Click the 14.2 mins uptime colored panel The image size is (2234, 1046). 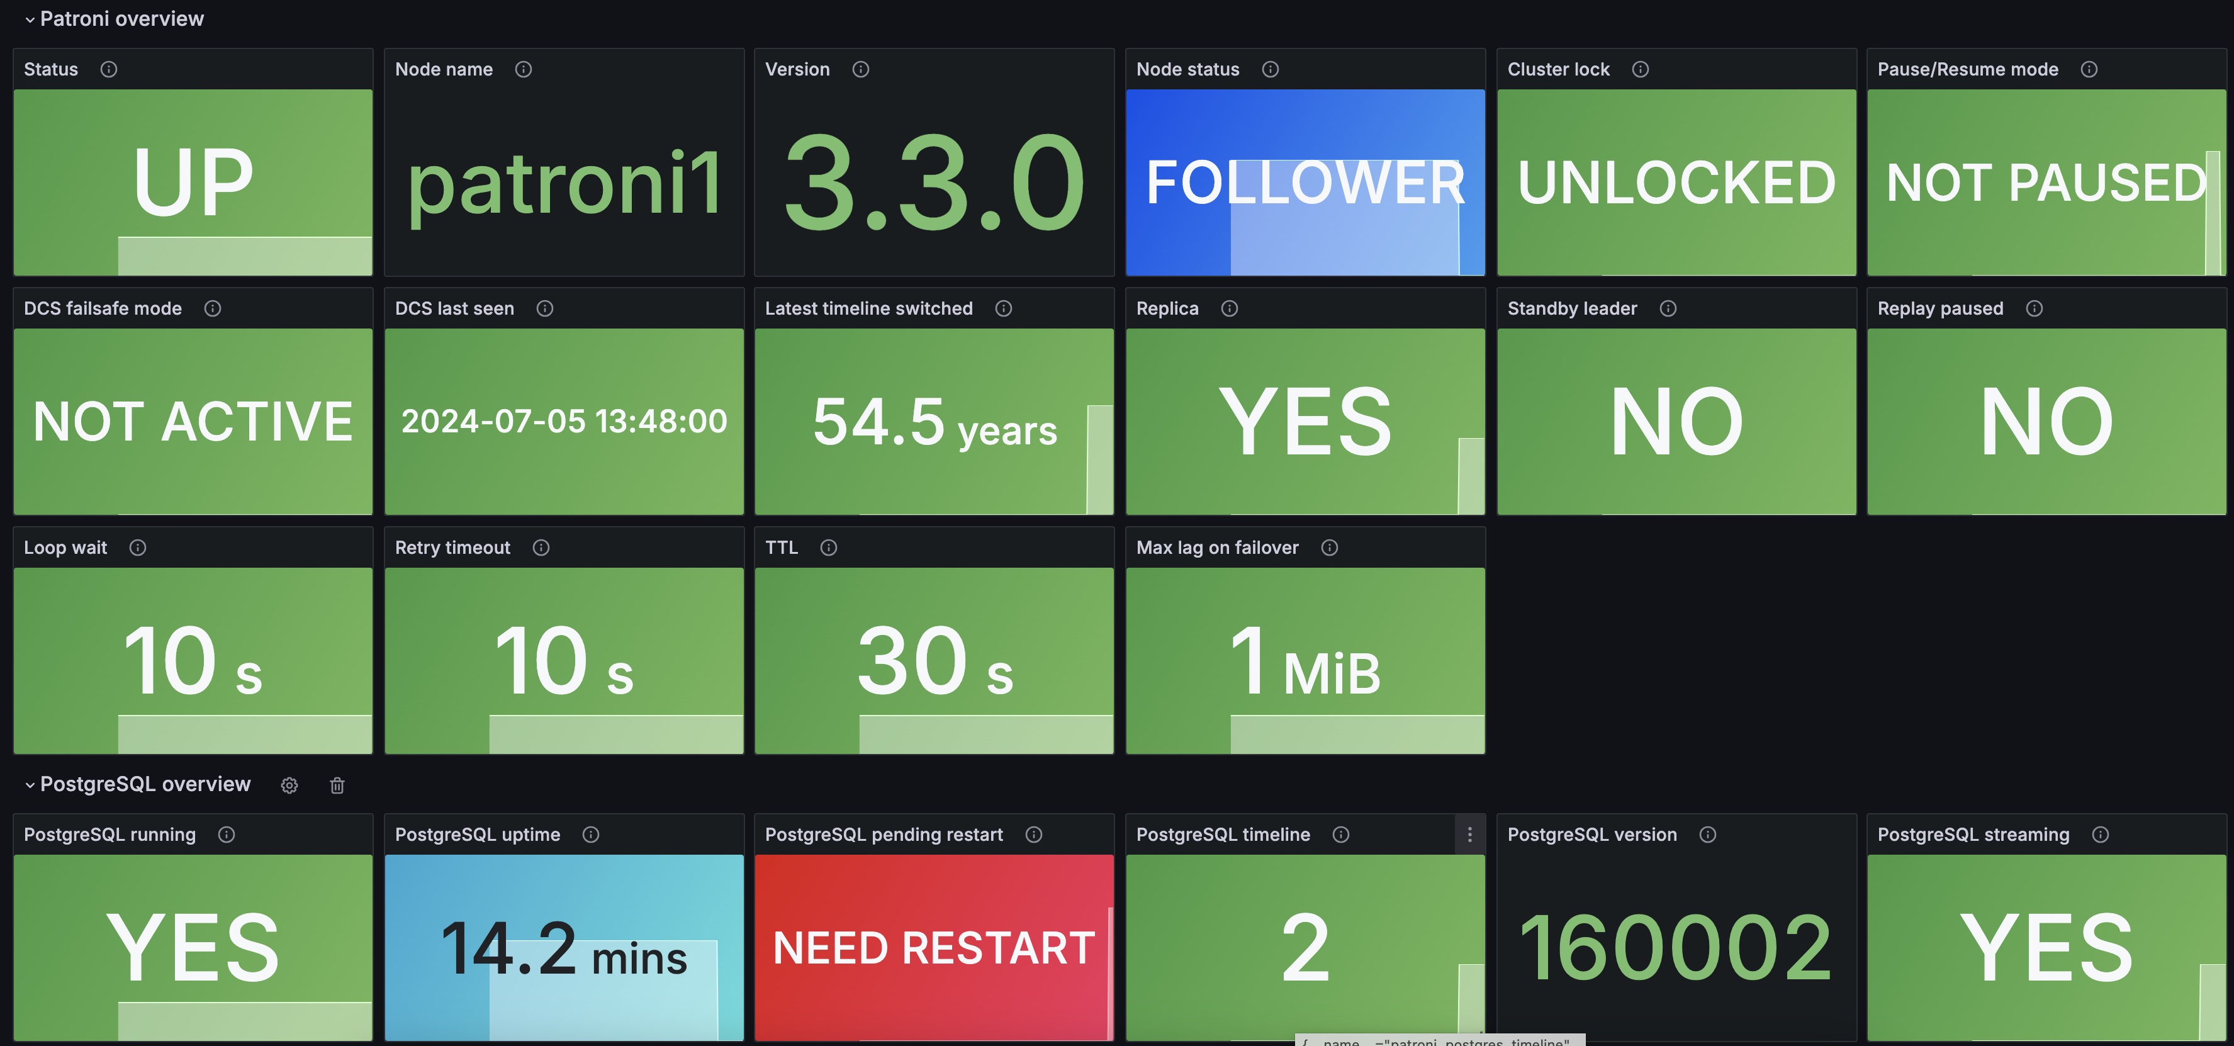[x=564, y=947]
